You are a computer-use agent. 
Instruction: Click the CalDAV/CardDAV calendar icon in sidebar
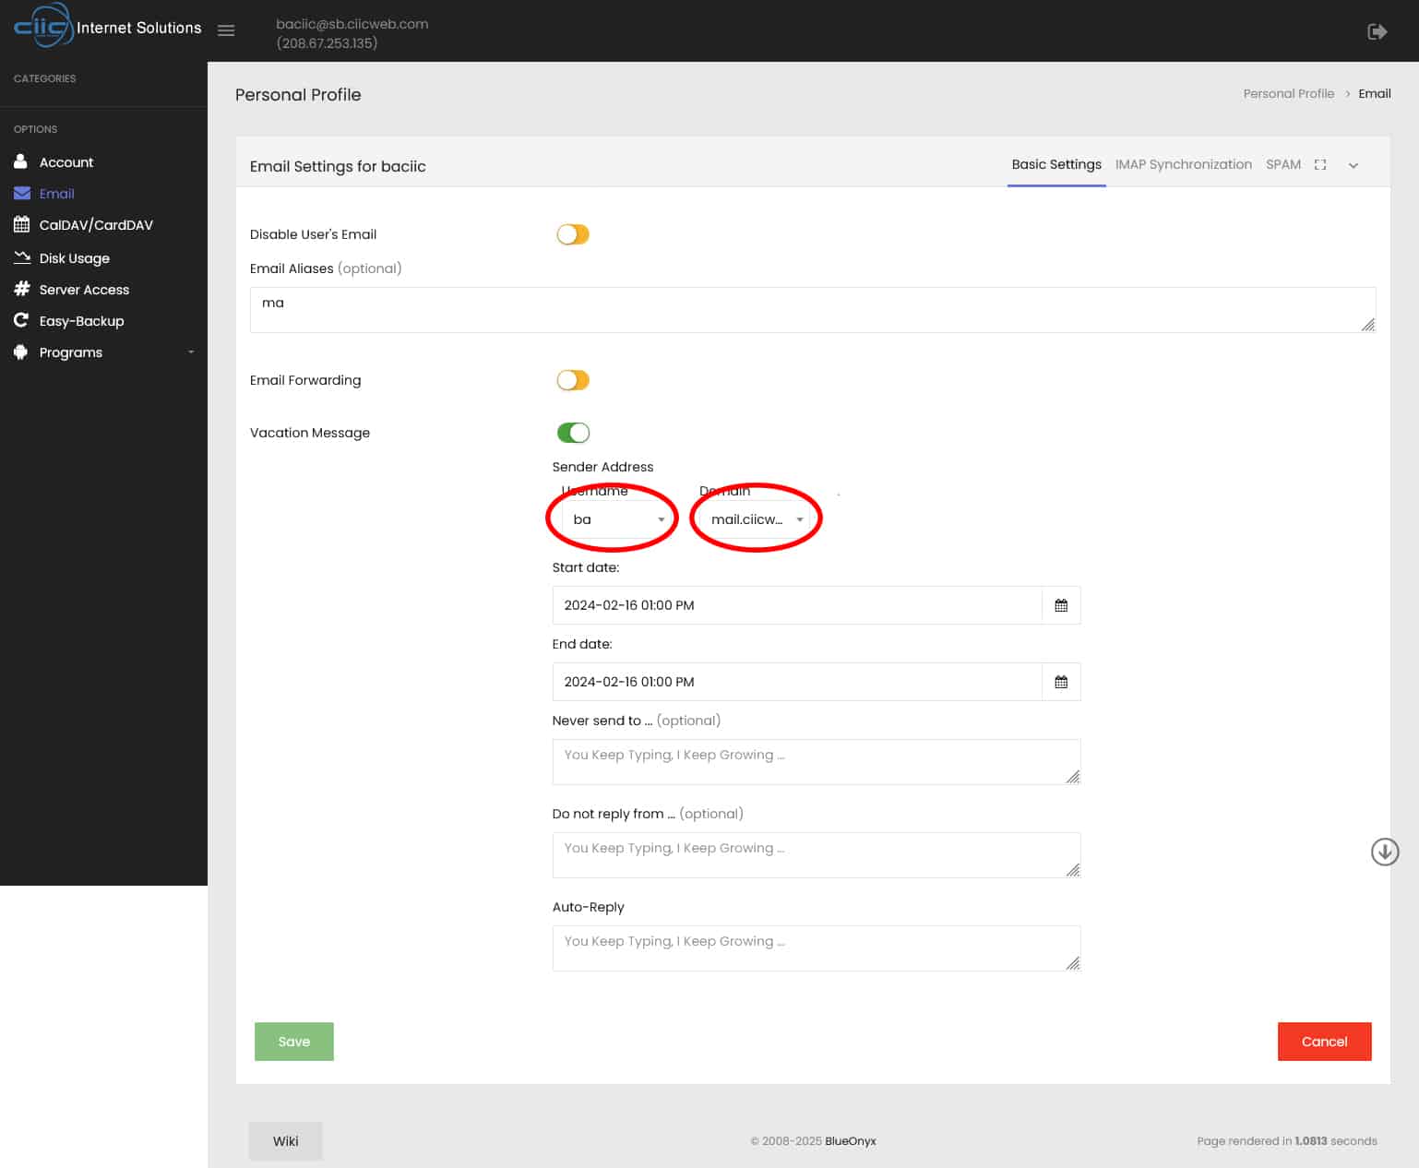coord(21,224)
